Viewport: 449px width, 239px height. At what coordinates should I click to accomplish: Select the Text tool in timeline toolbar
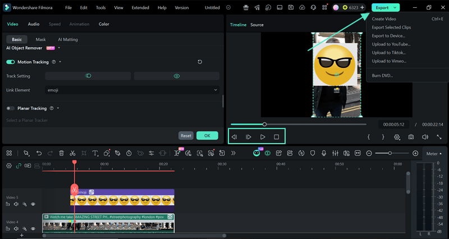pos(95,153)
